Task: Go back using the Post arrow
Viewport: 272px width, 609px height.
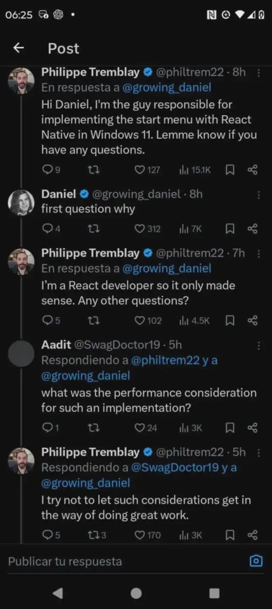Action: [18, 48]
